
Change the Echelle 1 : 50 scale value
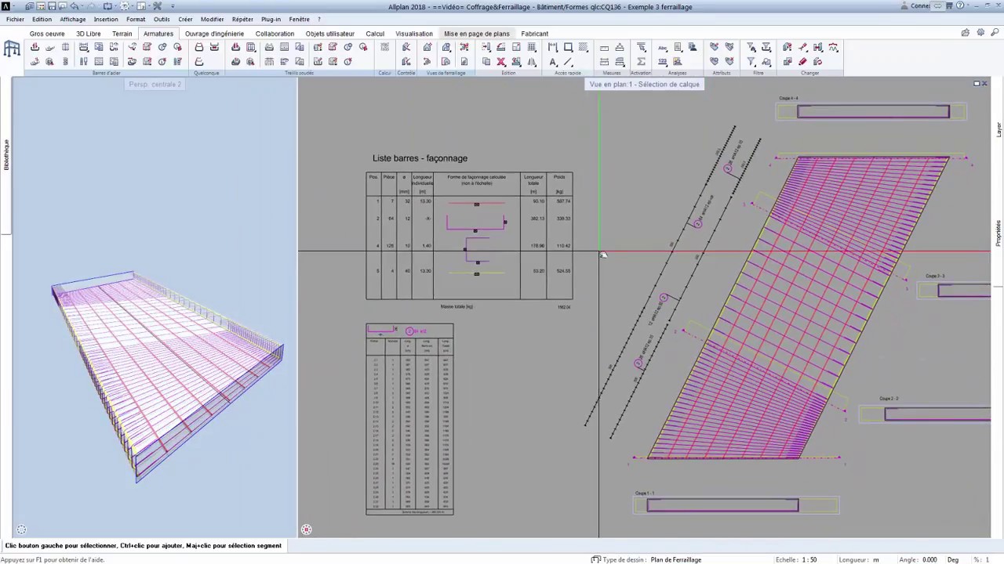point(809,559)
